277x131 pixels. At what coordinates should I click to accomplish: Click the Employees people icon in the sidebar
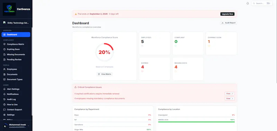5,69
